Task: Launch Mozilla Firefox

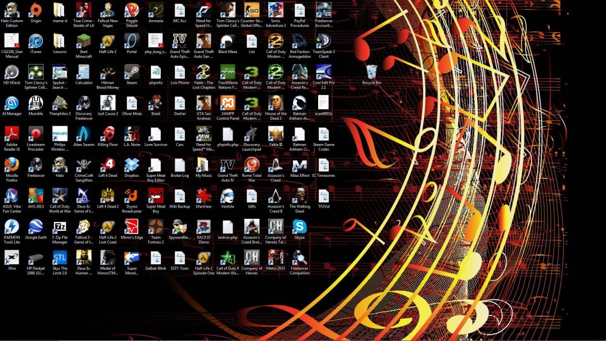Action: tap(12, 167)
